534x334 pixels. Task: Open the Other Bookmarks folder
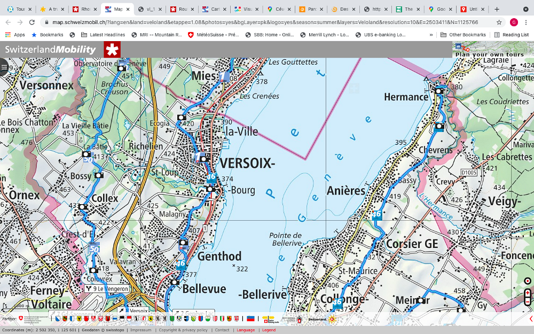click(462, 35)
